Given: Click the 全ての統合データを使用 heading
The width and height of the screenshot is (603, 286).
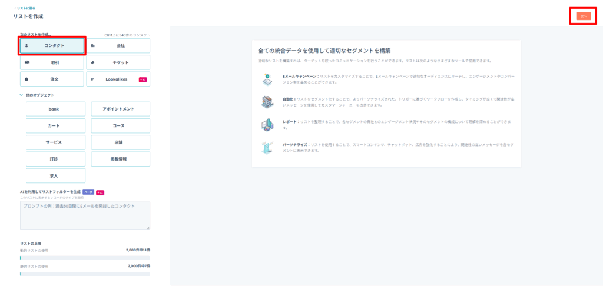Looking at the screenshot, I should coord(325,51).
